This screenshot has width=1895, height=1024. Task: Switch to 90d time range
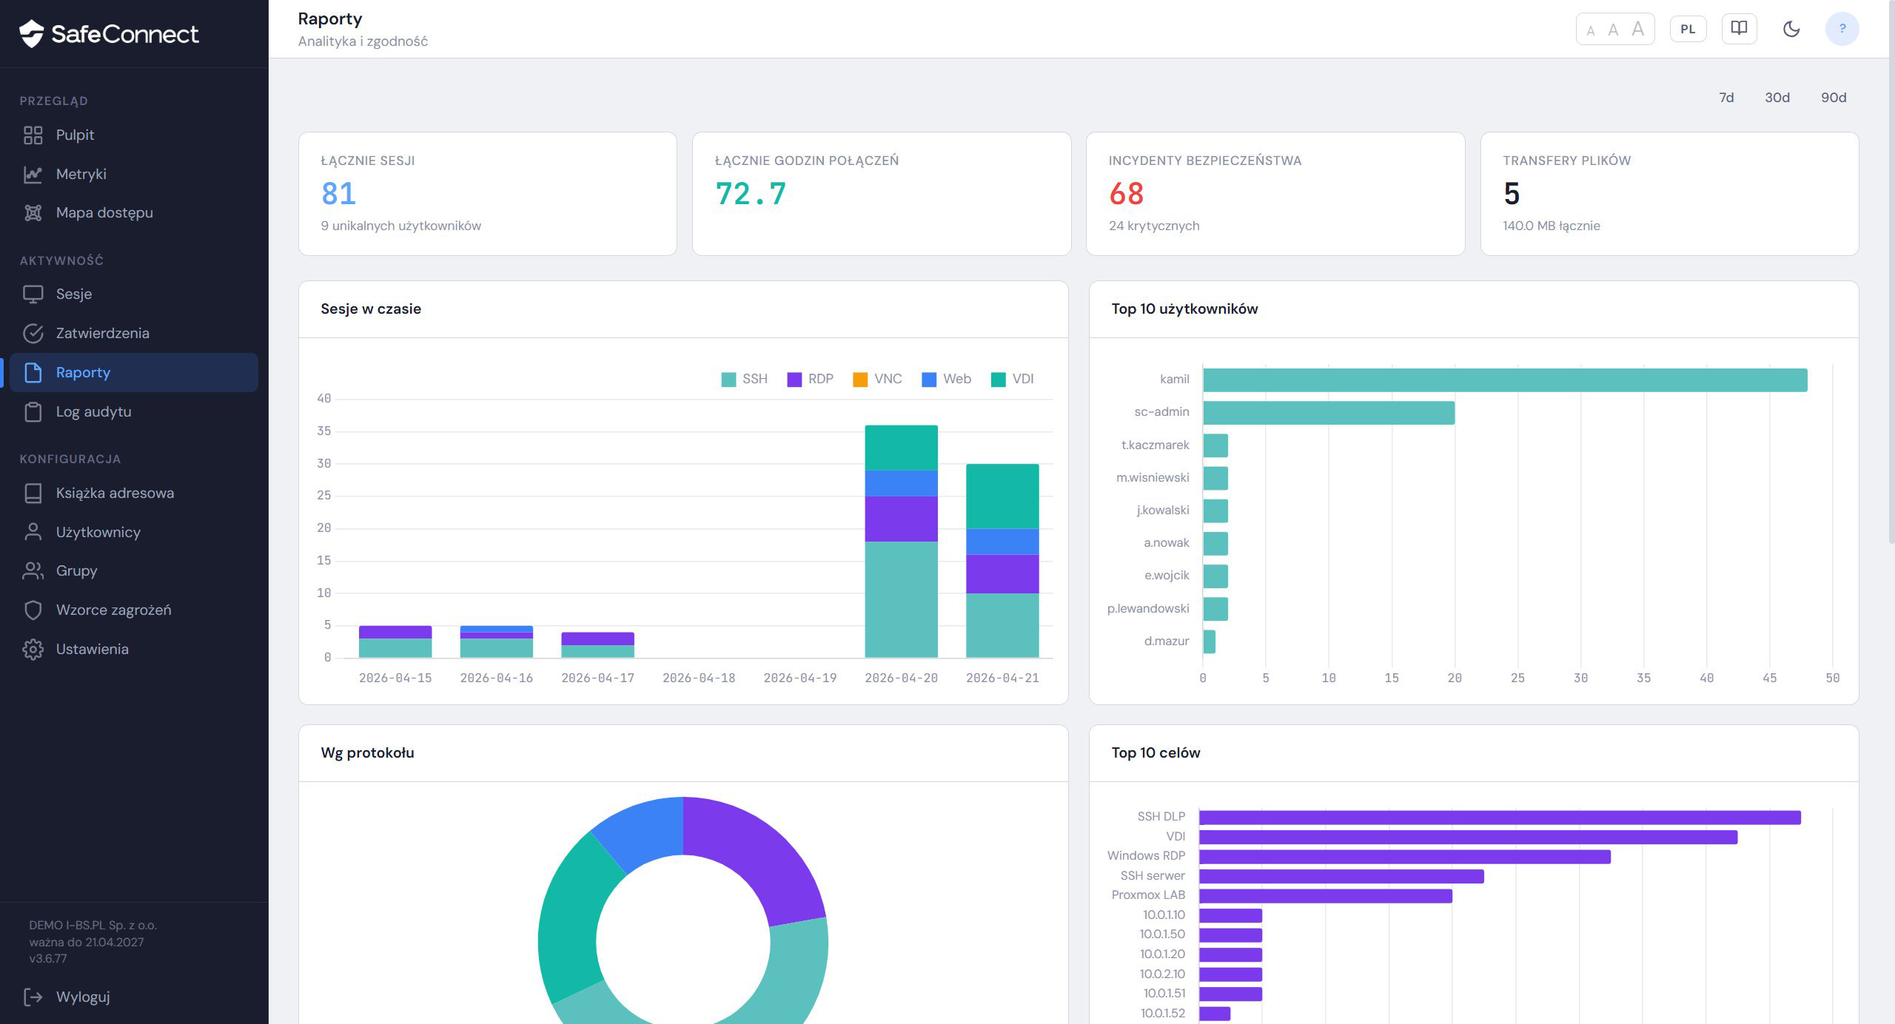click(x=1834, y=98)
